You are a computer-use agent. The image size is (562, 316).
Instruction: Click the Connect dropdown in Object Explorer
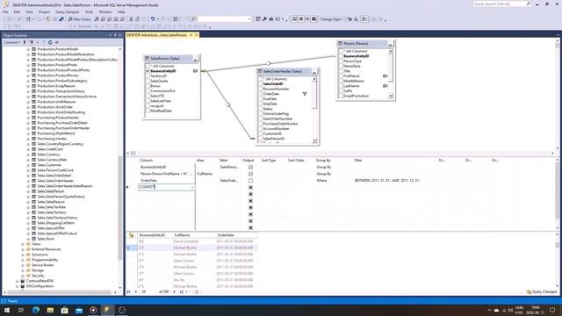point(11,42)
